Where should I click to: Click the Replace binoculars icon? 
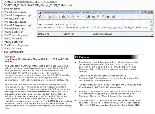pos(93,17)
